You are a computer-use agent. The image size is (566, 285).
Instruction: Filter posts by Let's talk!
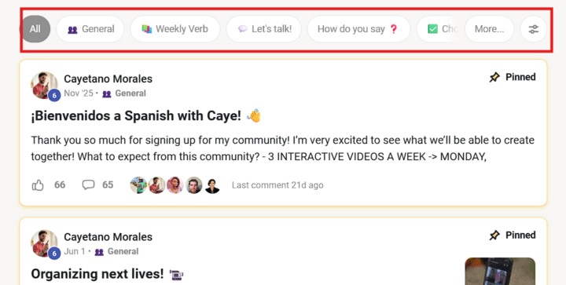coord(264,29)
